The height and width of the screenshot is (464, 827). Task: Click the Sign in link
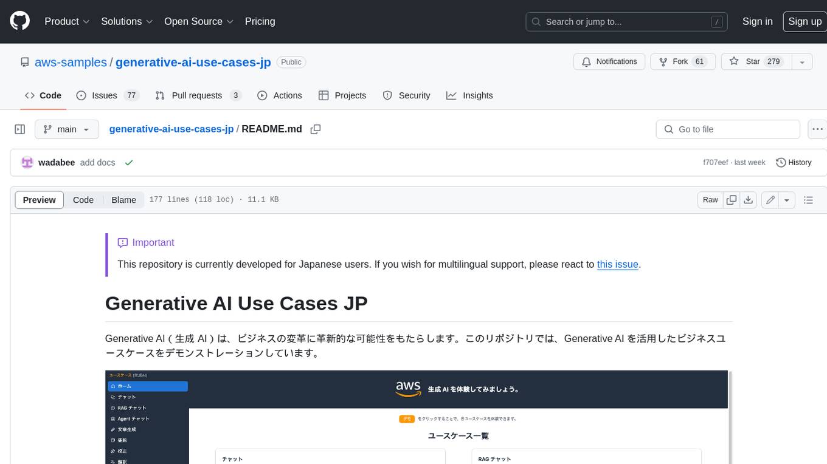[757, 21]
